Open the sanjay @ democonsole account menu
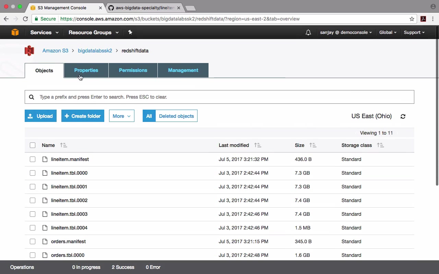Viewport: 439px width, 274px height. tap(346, 33)
